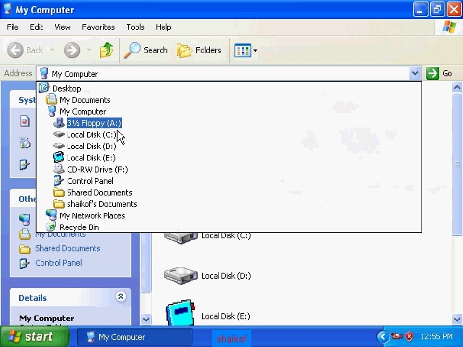Click the My Network Places icon in list
463x347 pixels.
coord(52,215)
